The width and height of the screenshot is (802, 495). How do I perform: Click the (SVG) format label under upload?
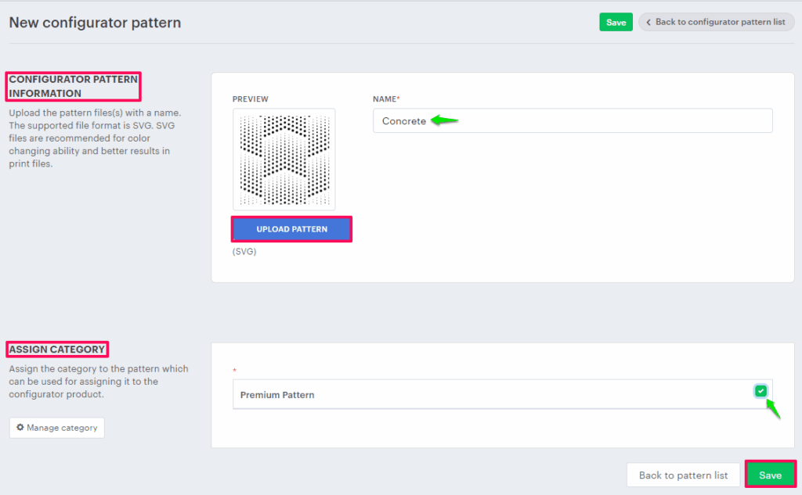244,252
